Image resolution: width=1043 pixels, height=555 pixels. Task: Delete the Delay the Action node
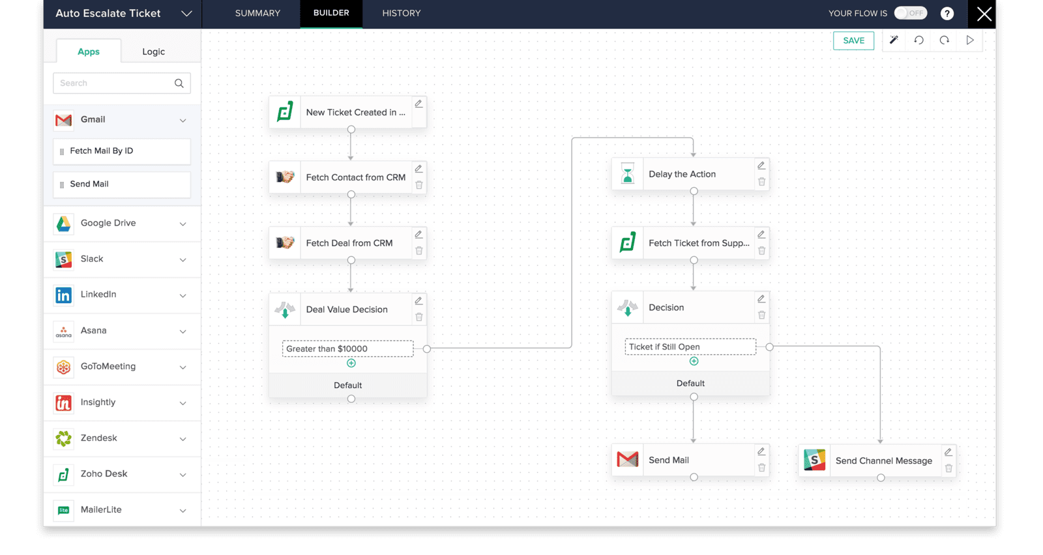(761, 182)
